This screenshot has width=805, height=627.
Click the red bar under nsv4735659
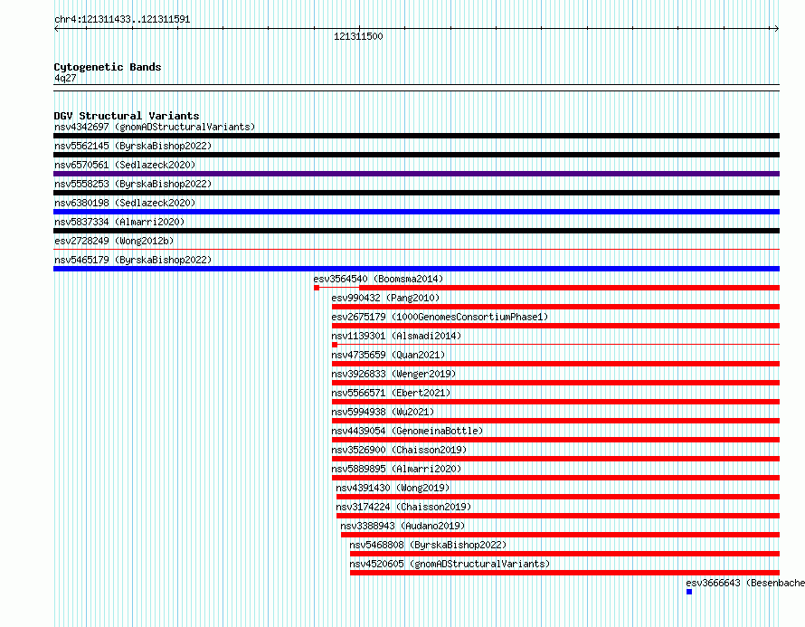[x=555, y=364]
